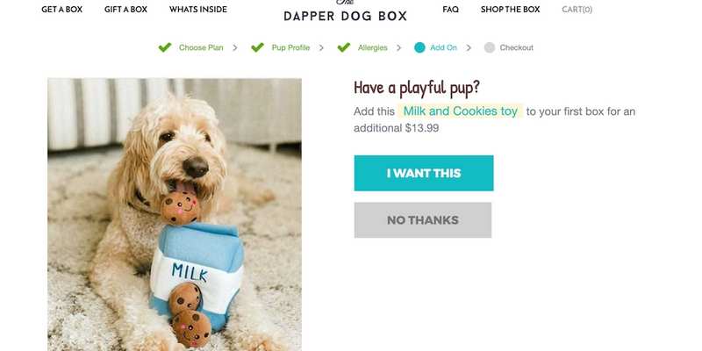The width and height of the screenshot is (702, 351).
Task: Open the Milk and Cookies toy link
Action: pyautogui.click(x=460, y=111)
